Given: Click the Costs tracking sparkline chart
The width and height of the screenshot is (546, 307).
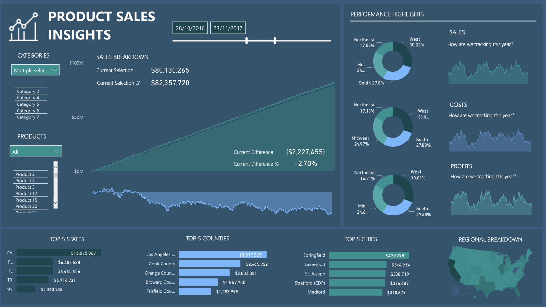Looking at the screenshot, I should click(x=490, y=140).
